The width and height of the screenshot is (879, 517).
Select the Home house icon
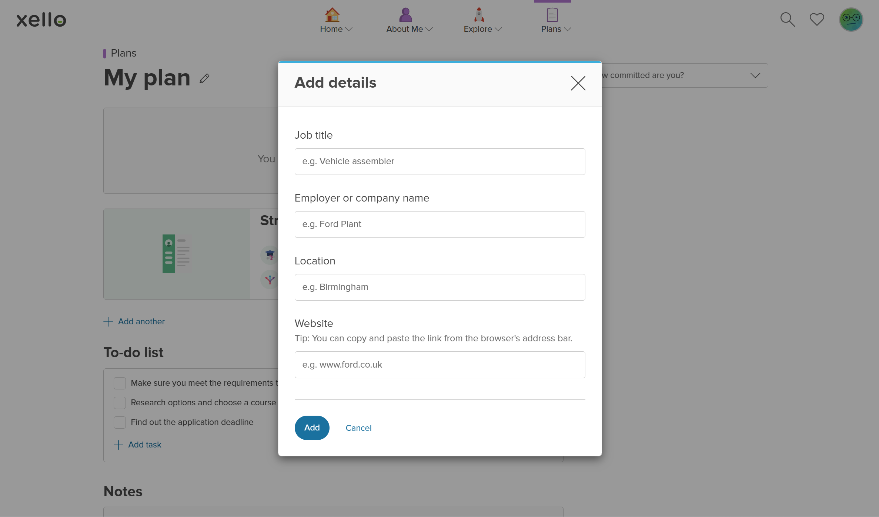click(x=332, y=15)
